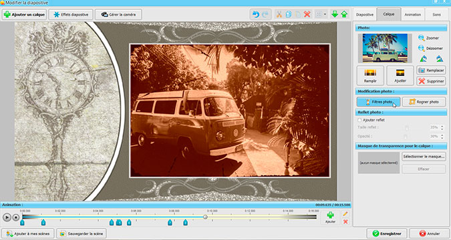Add a keyframe with green Ajouter plus
The width and height of the screenshot is (451, 240).
(331, 217)
